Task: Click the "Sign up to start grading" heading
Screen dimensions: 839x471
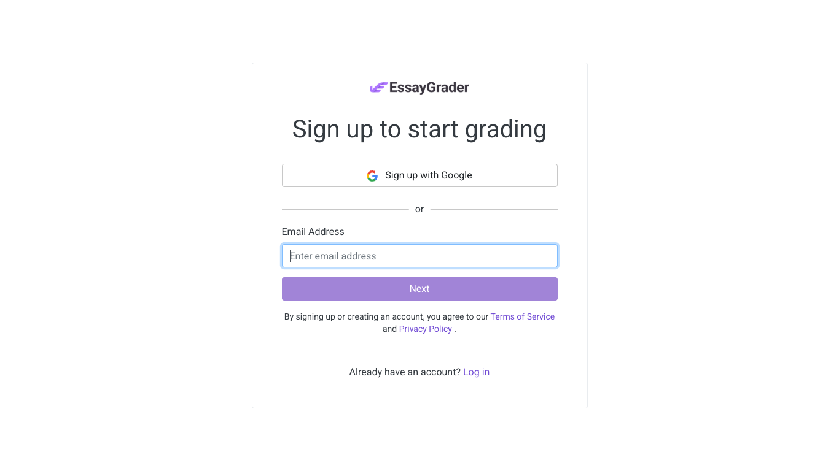Action: [x=419, y=129]
